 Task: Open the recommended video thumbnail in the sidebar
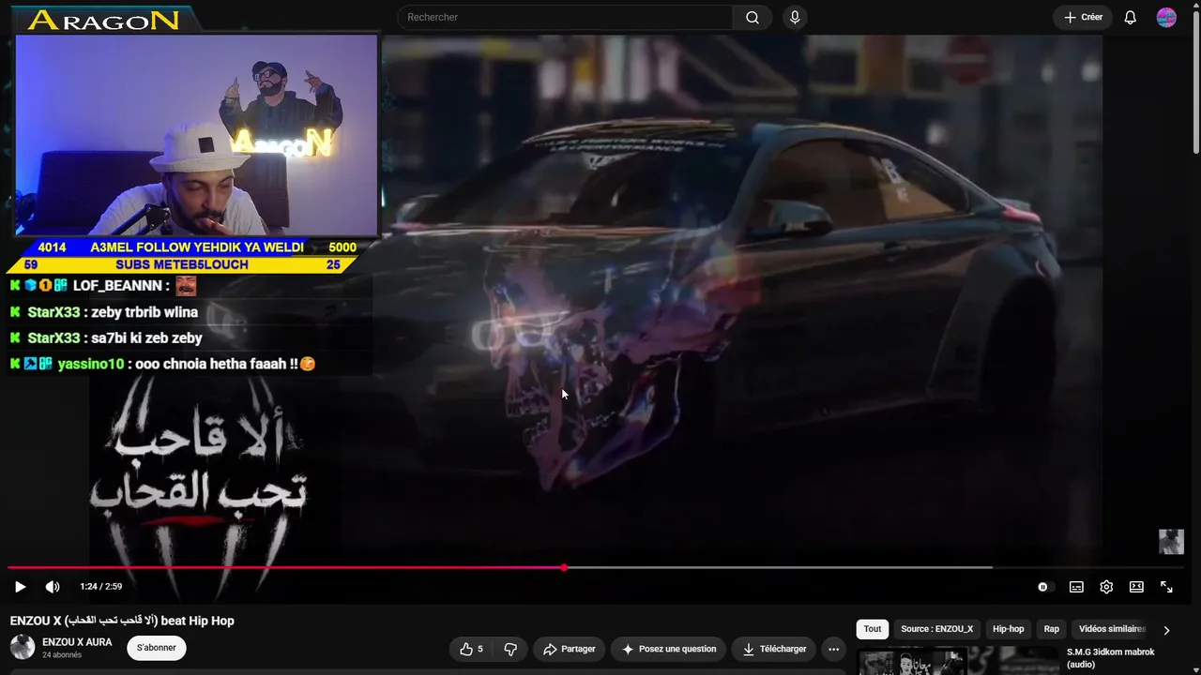tap(958, 661)
